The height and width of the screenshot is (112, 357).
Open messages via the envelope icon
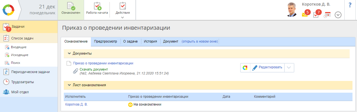tap(305, 15)
